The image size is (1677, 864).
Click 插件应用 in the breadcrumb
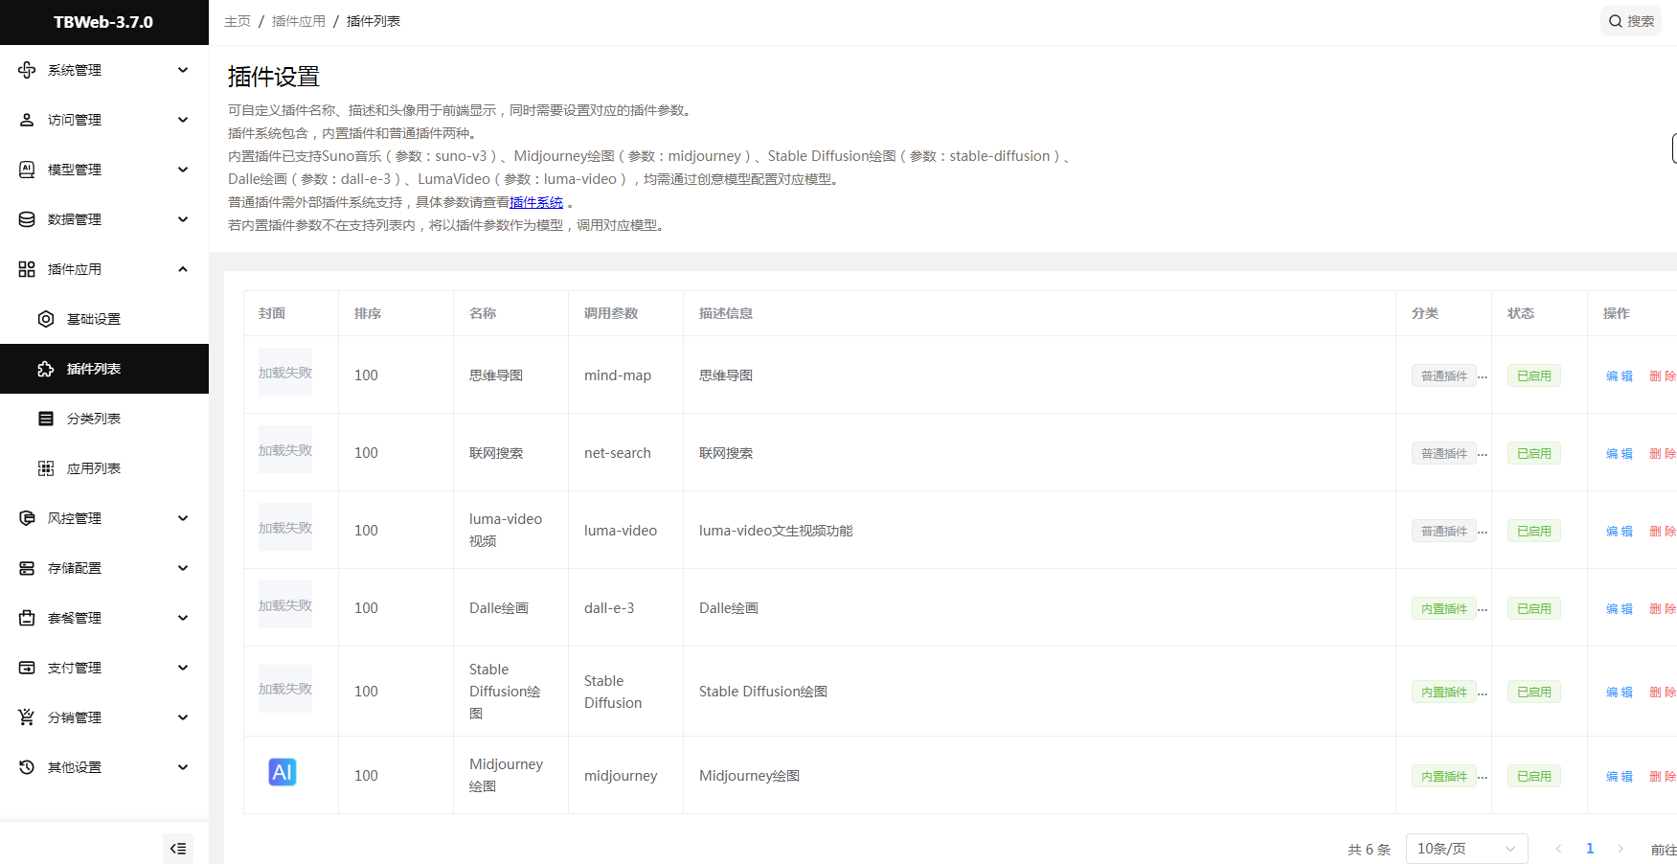click(x=299, y=21)
